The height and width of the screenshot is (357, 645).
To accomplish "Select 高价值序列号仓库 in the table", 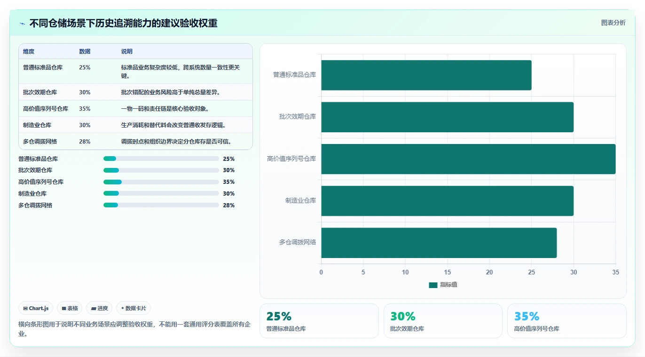I will [x=46, y=109].
